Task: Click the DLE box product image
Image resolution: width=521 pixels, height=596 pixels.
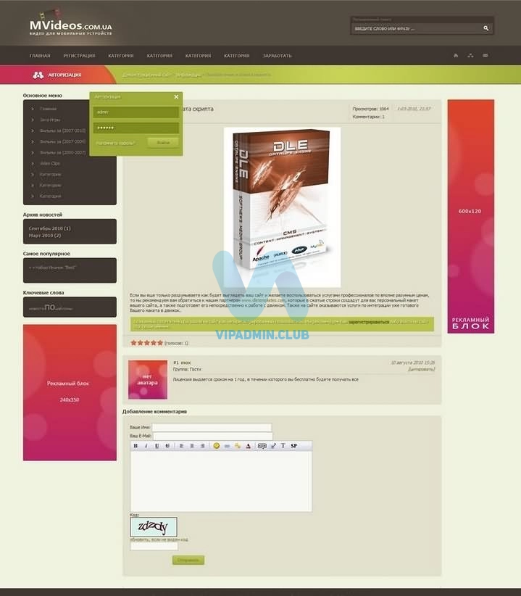Action: 282,207
